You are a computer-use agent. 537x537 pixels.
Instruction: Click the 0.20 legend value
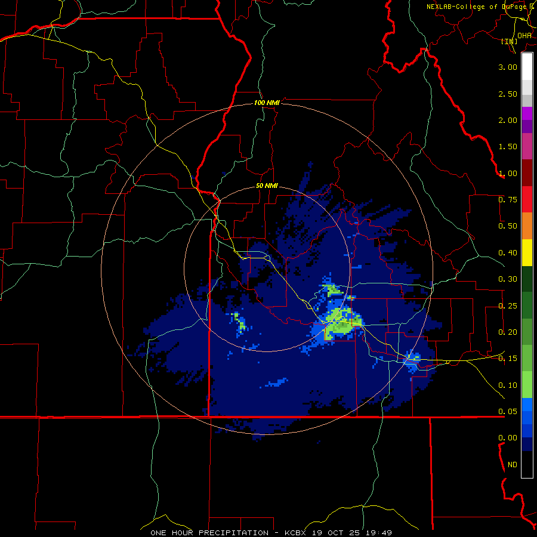pyautogui.click(x=508, y=332)
